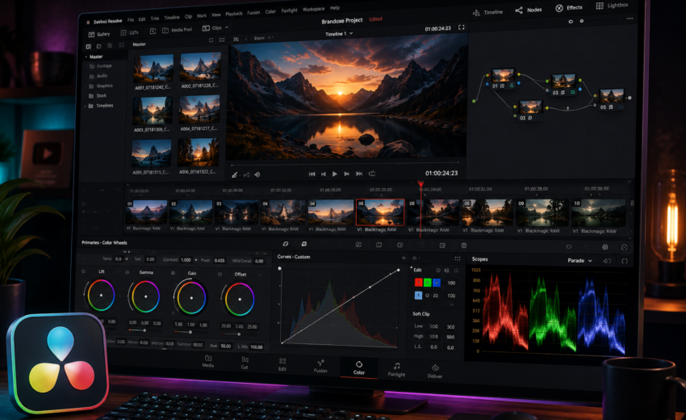Open the Clips dropdown arrow

pyautogui.click(x=227, y=27)
